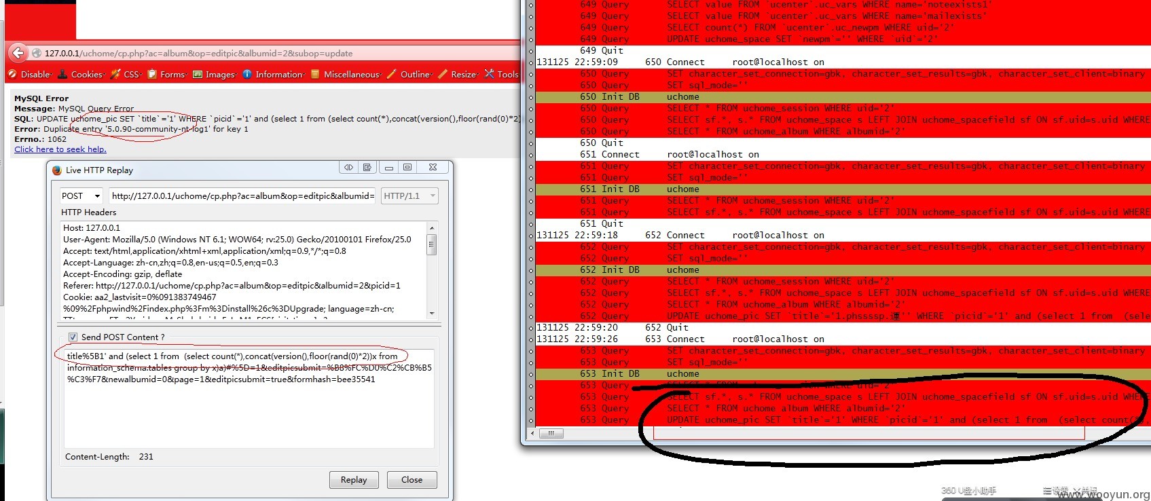The width and height of the screenshot is (1151, 501).
Task: Click the 'Content-Length: 231' text
Action: (109, 457)
